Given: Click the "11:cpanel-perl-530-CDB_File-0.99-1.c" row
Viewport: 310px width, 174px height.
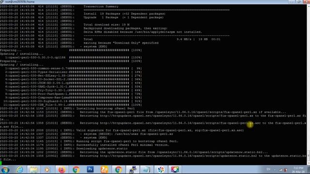Looking at the screenshot, I should [73, 105].
